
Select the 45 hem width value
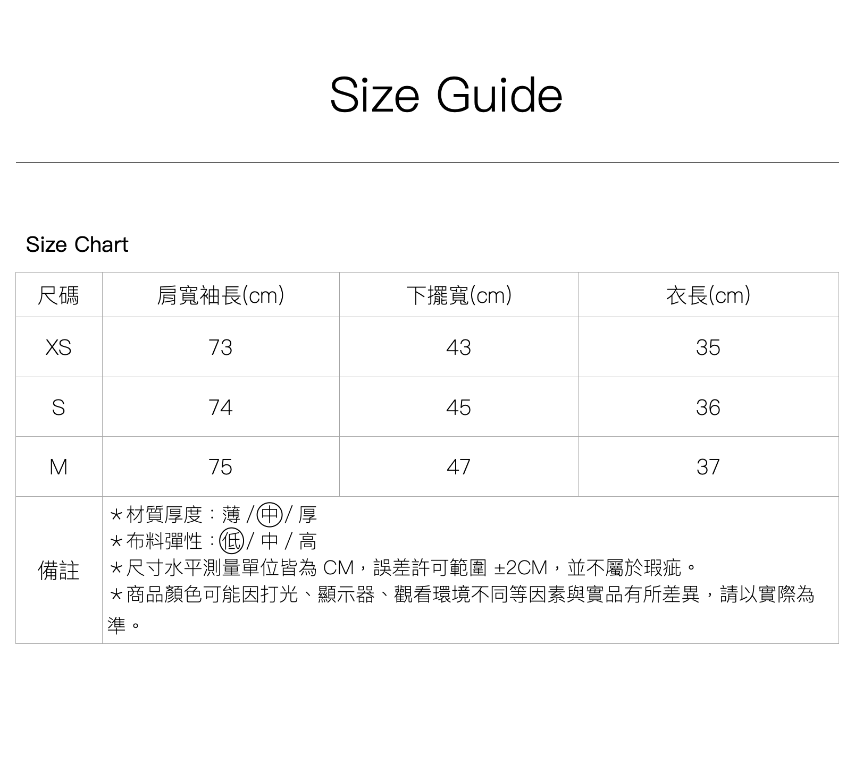click(x=458, y=407)
